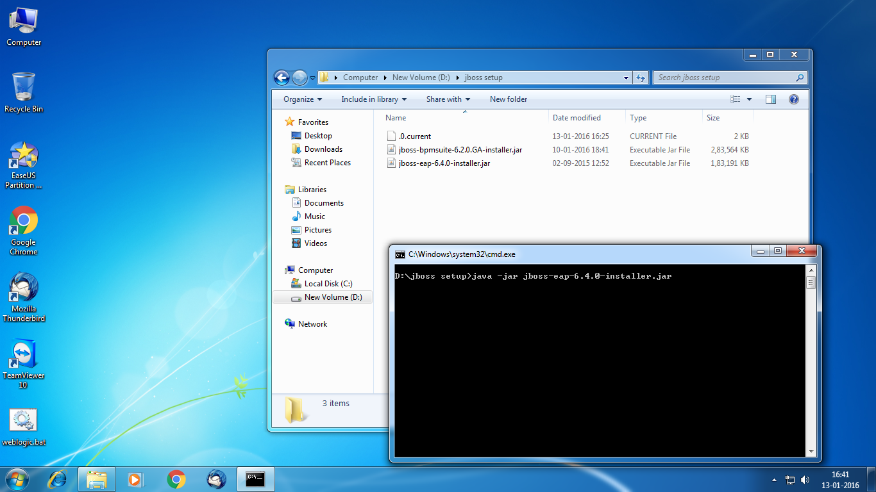This screenshot has width=876, height=492.
Task: Sort by Type column header
Action: 664,118
